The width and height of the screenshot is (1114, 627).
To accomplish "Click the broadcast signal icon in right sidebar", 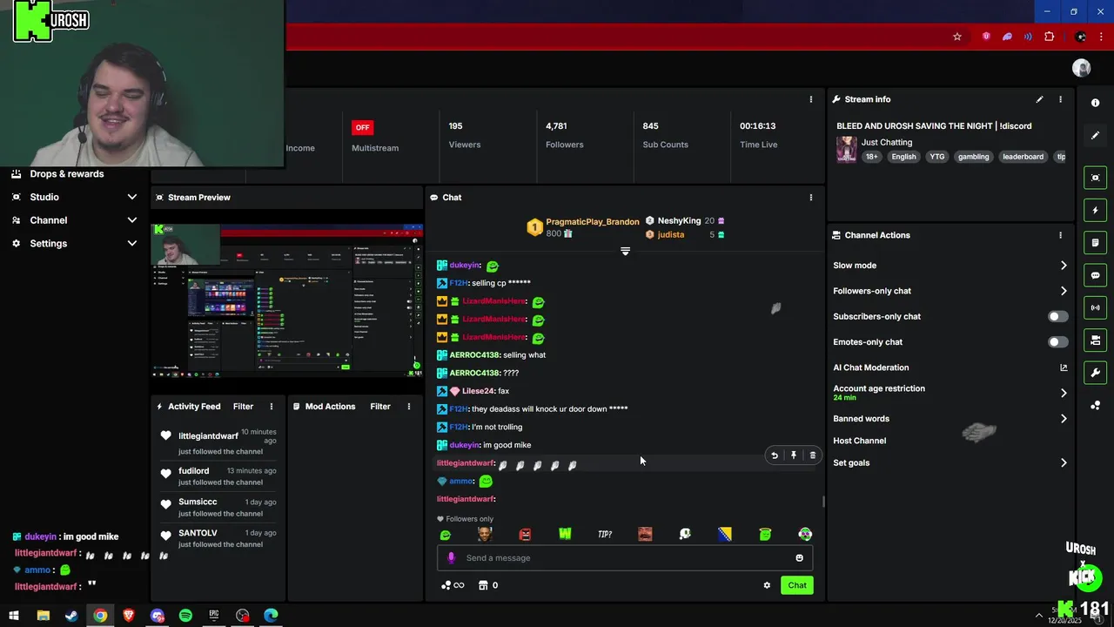I will 1096,307.
